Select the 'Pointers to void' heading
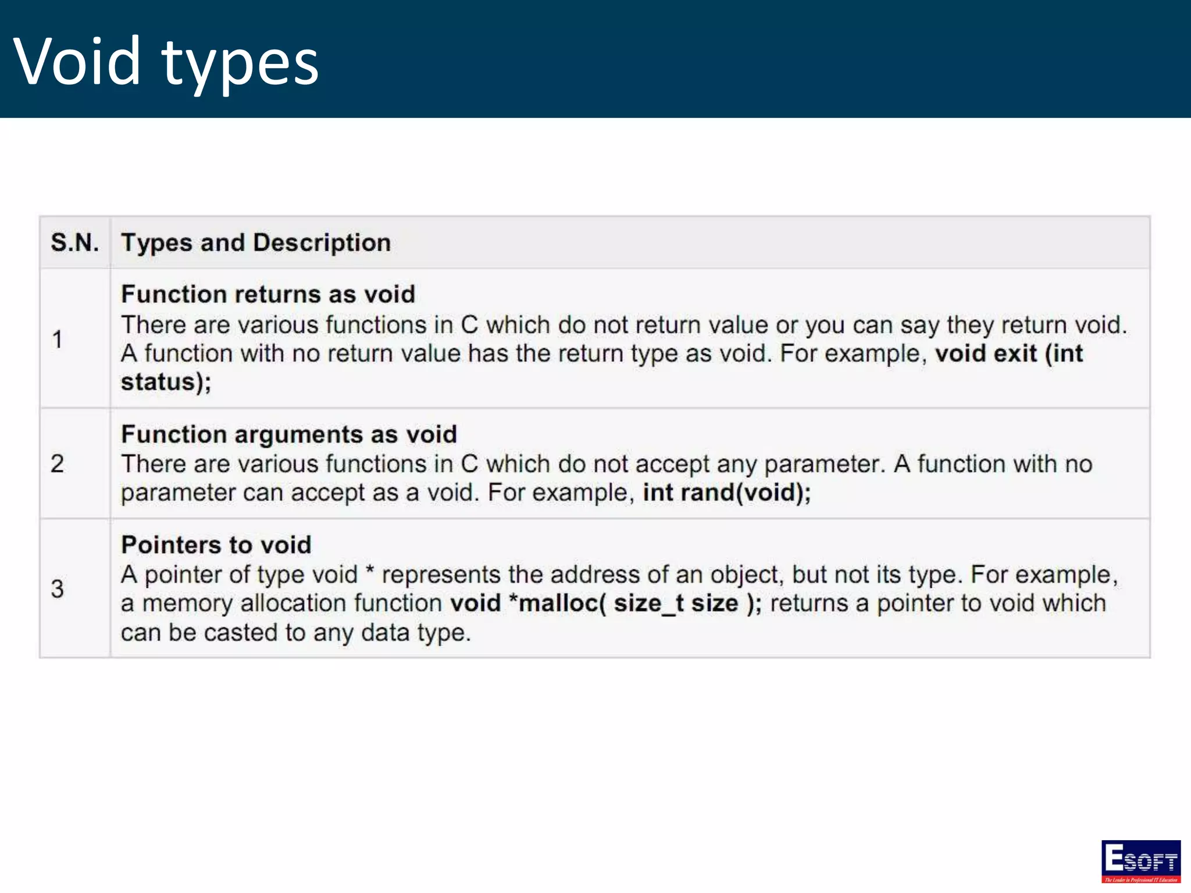The height and width of the screenshot is (893, 1191). click(x=216, y=545)
